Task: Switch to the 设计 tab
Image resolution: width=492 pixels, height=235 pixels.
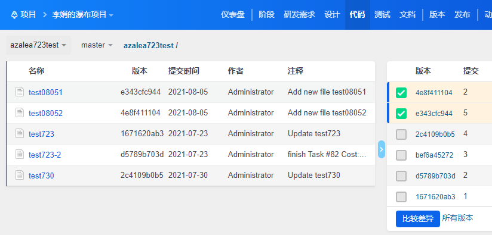Action: point(333,15)
